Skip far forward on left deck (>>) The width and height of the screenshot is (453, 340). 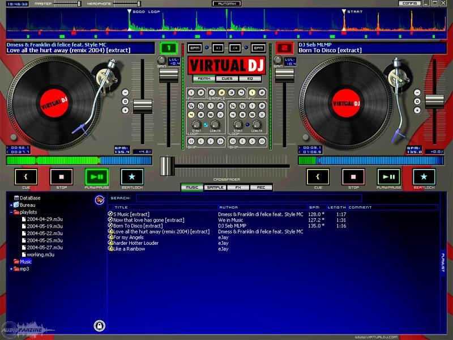[x=220, y=141]
